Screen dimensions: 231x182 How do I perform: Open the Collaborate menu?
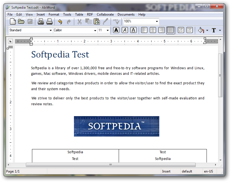[x=105, y=15]
